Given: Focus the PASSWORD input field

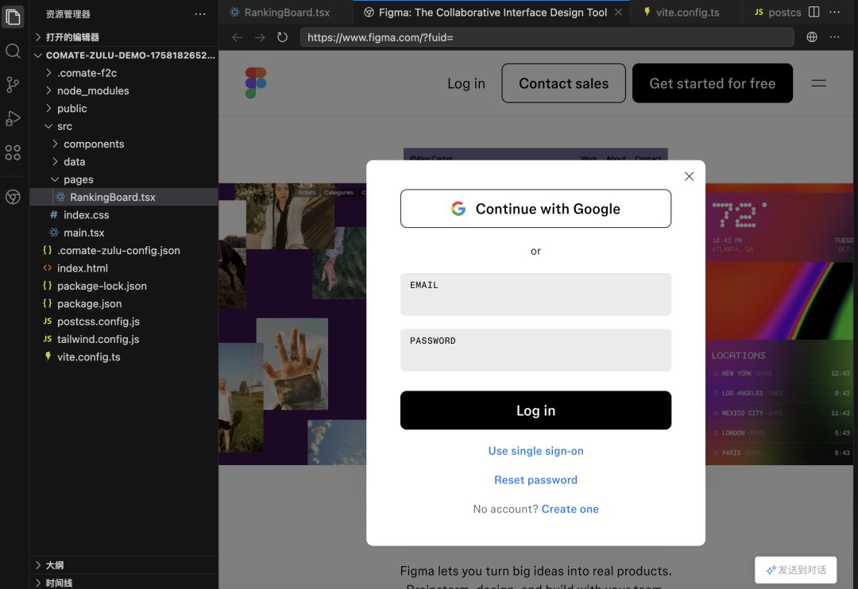Looking at the screenshot, I should click(x=535, y=350).
